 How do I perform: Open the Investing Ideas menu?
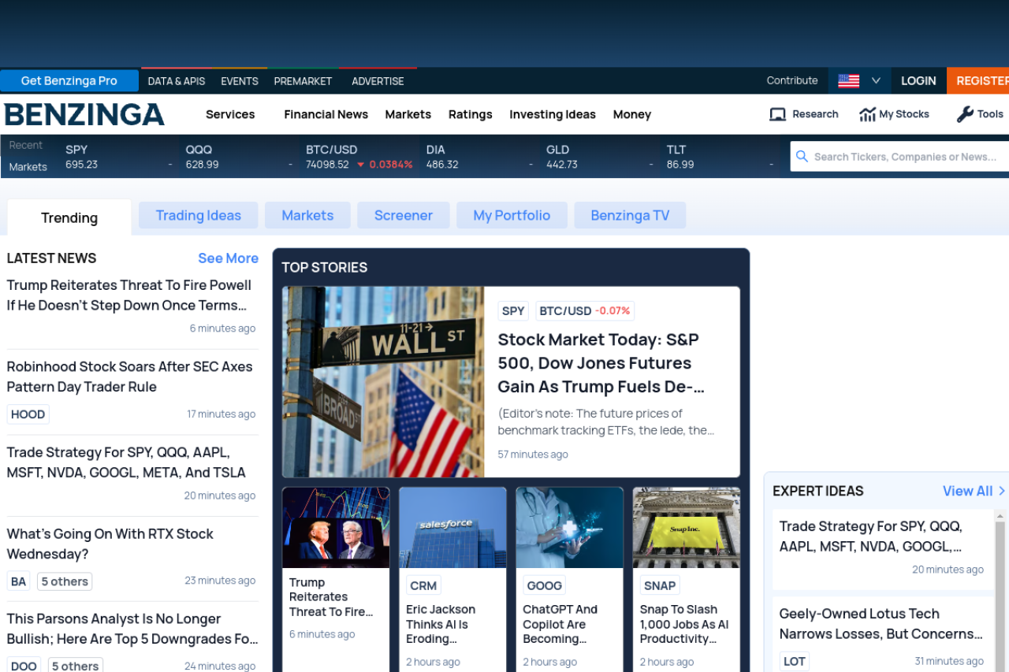coord(553,114)
